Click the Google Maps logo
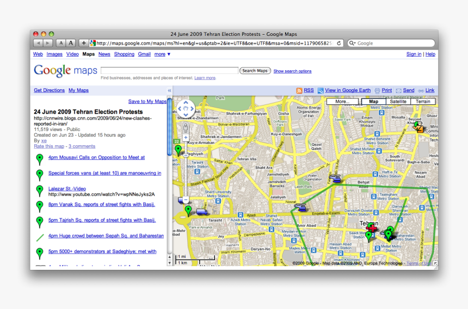 tap(65, 71)
